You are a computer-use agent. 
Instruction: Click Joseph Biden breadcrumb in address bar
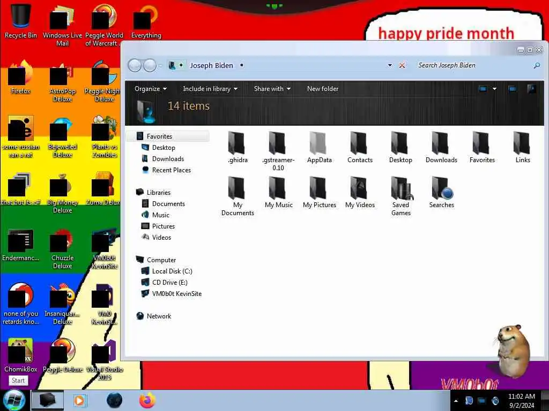point(211,65)
